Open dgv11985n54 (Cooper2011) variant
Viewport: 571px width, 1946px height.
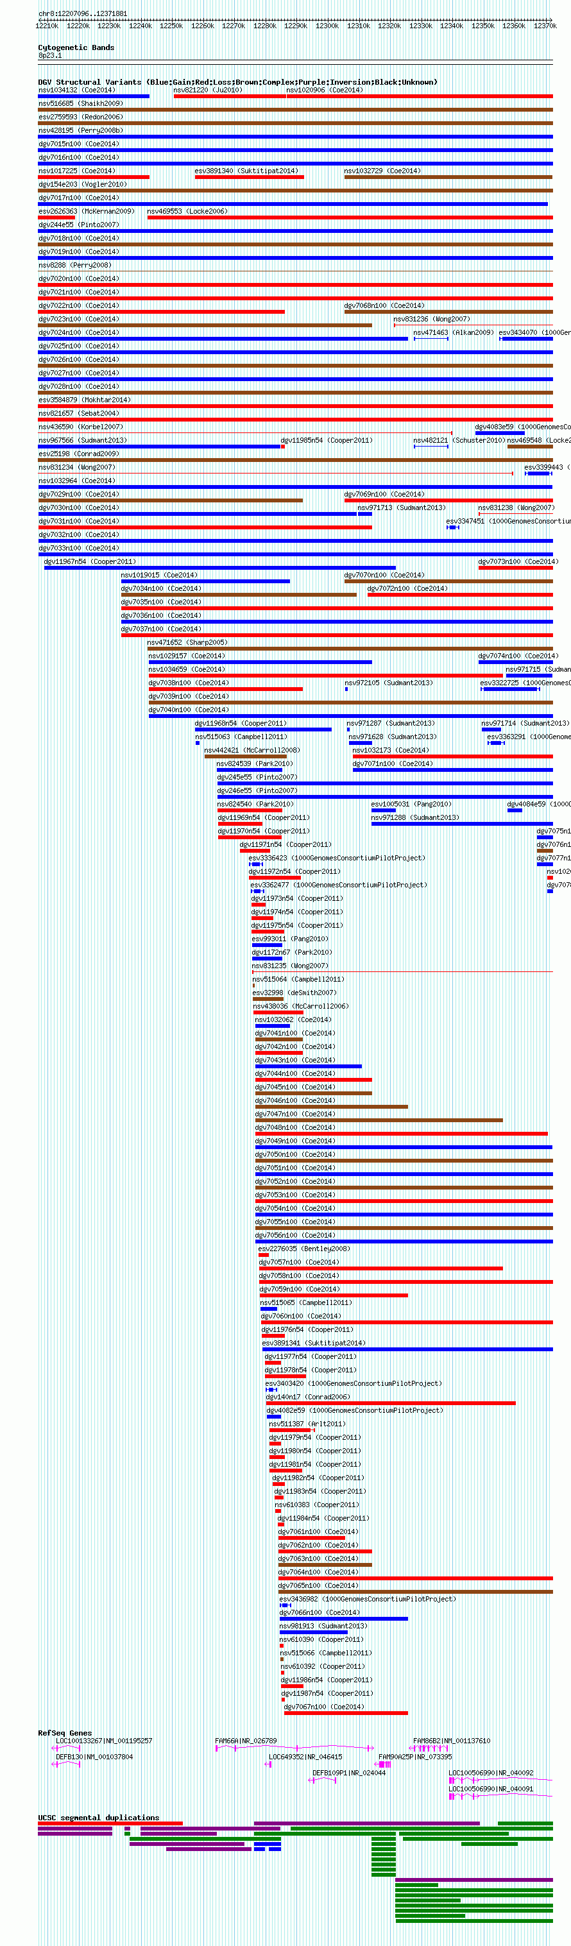click(x=327, y=440)
